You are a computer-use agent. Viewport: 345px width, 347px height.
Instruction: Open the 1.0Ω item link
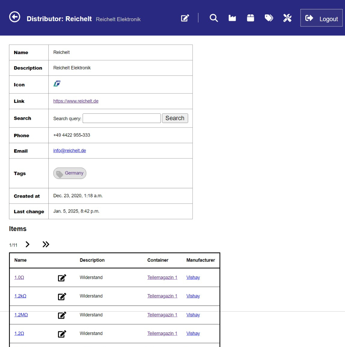coord(19,278)
